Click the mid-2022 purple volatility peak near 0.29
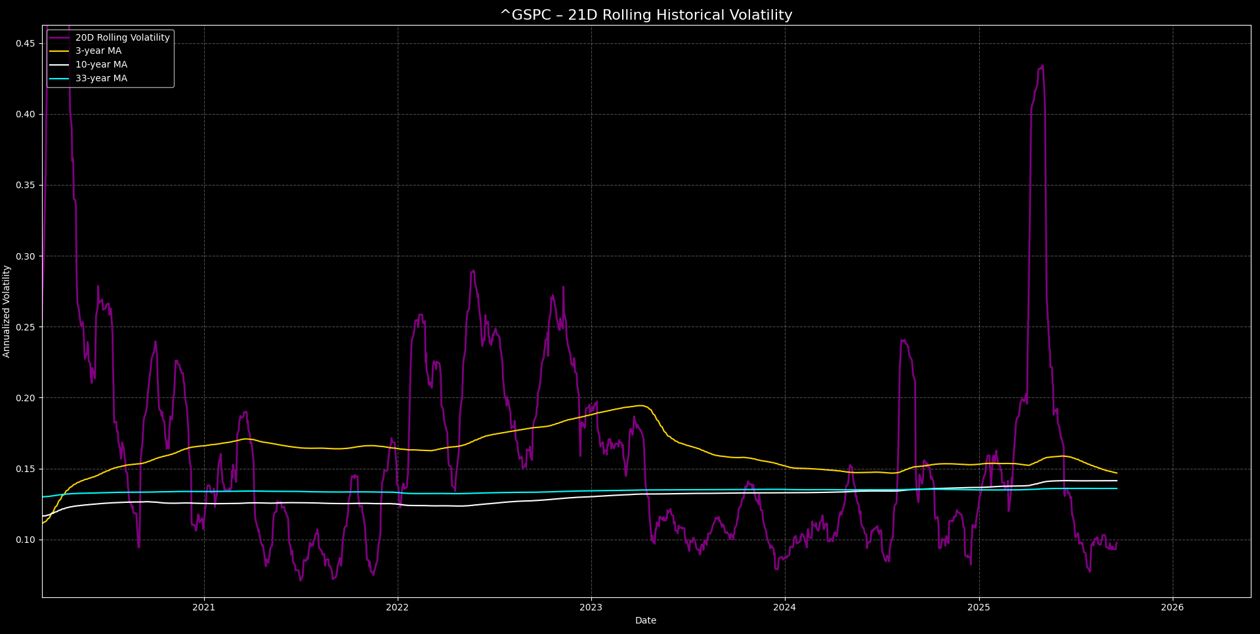 click(473, 271)
